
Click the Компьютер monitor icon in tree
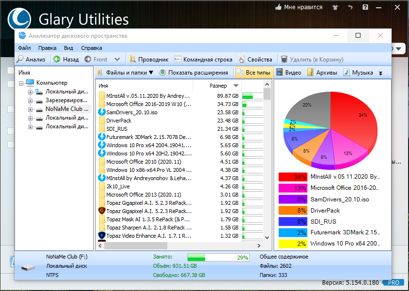(x=30, y=82)
